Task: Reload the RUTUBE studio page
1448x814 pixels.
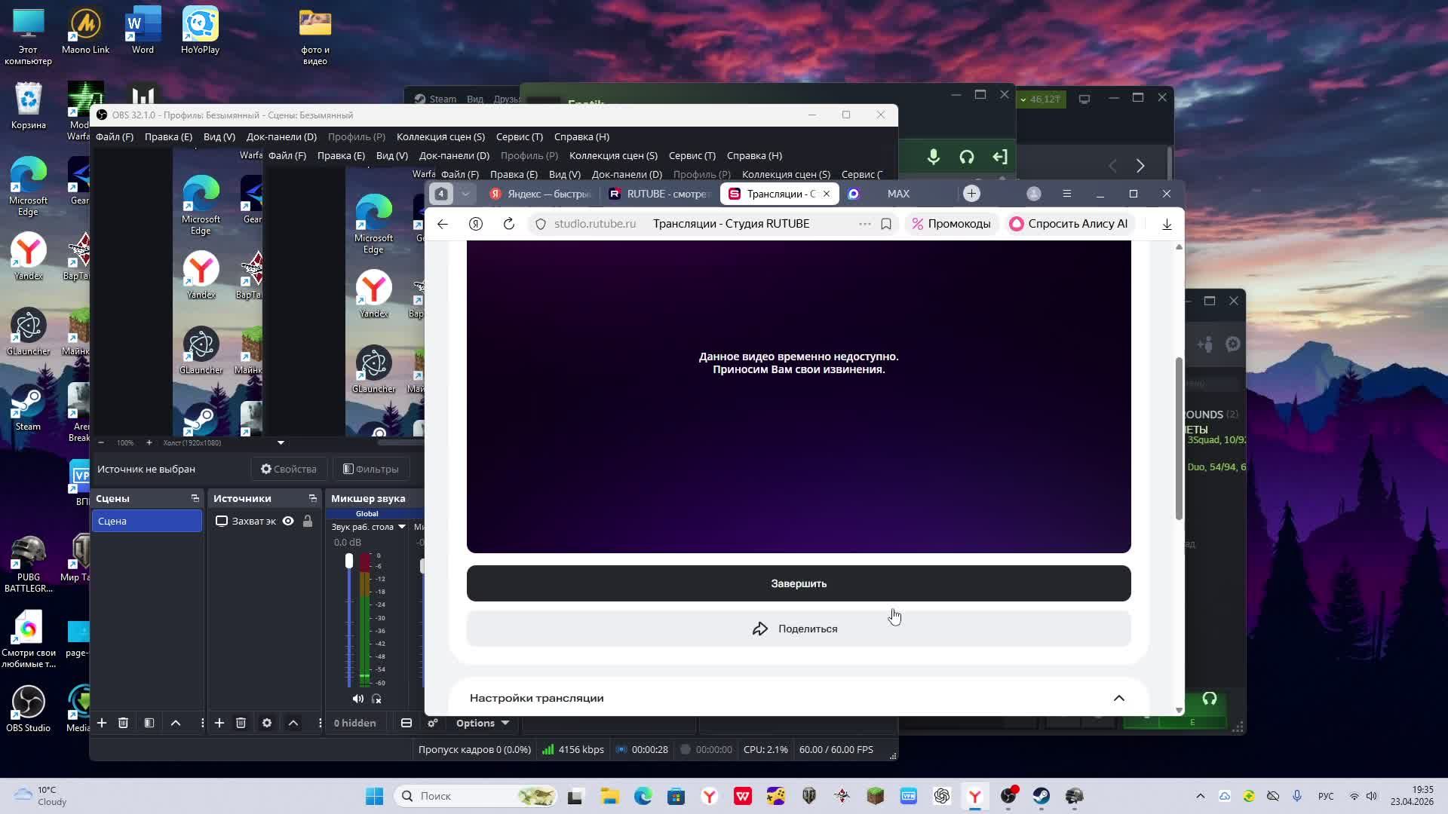Action: (509, 224)
